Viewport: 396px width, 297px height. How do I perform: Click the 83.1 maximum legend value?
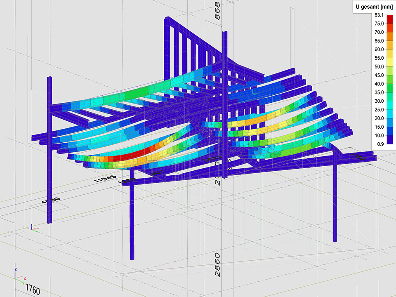(379, 15)
